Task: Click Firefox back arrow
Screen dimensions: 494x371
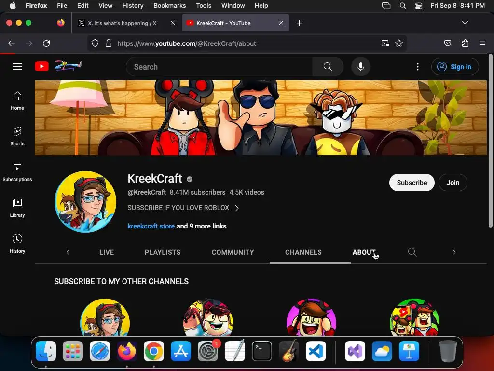Action: pyautogui.click(x=12, y=43)
